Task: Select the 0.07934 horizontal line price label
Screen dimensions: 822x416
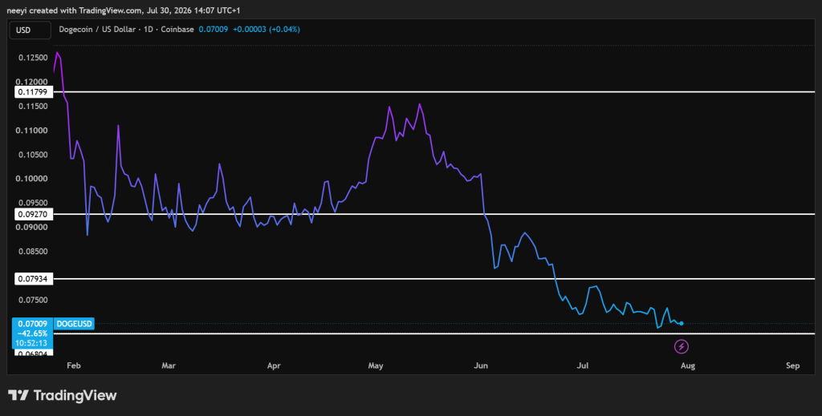Action: pos(32,279)
